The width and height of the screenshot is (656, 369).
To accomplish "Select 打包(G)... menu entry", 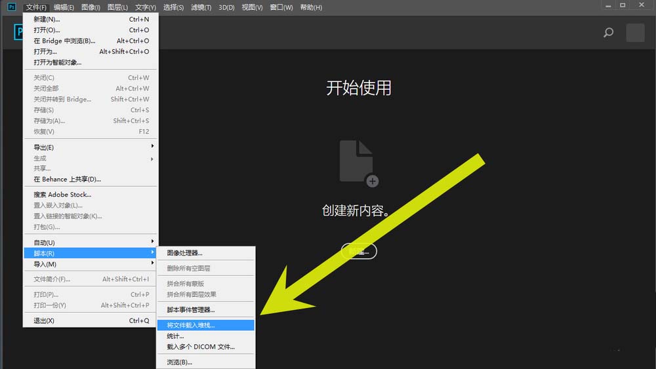I will [x=91, y=227].
